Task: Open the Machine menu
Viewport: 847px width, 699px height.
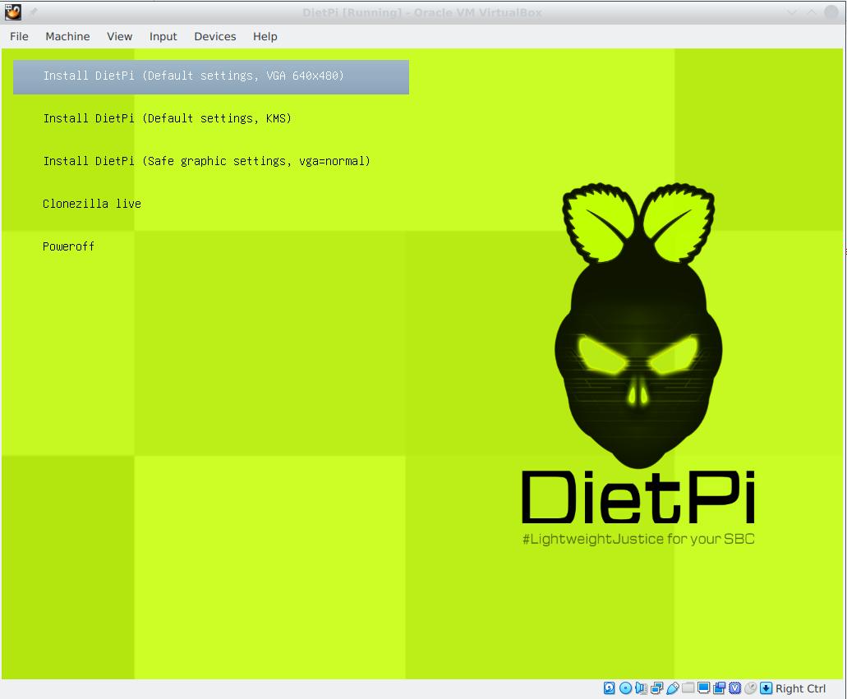Action: point(67,36)
